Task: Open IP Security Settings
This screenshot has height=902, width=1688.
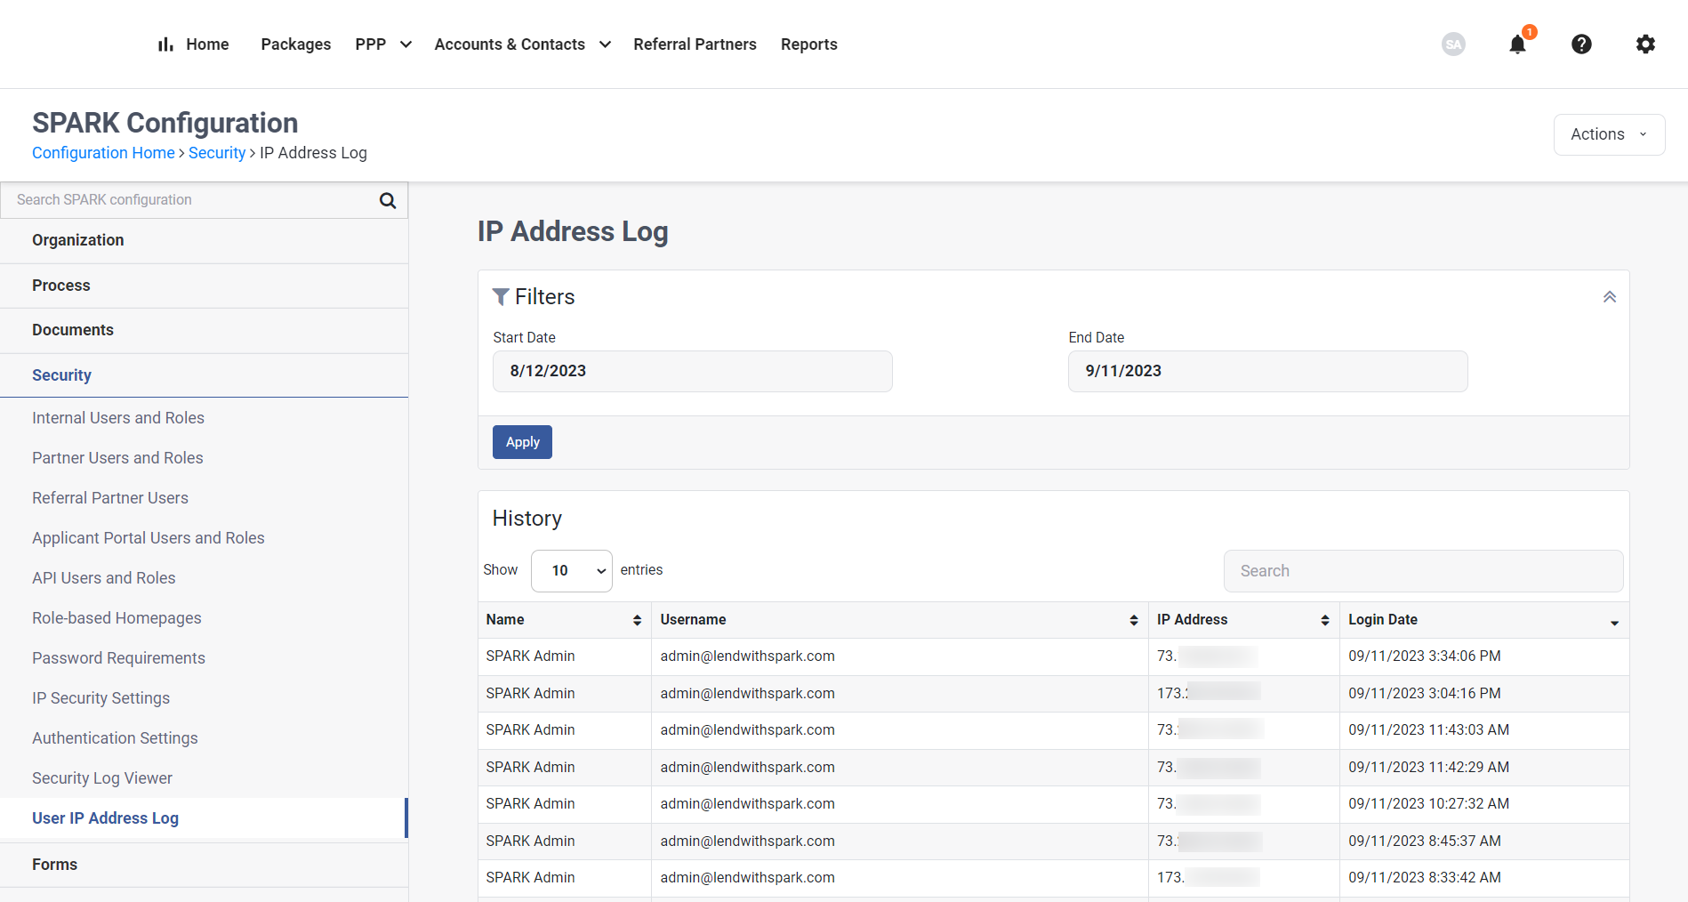Action: (100, 698)
